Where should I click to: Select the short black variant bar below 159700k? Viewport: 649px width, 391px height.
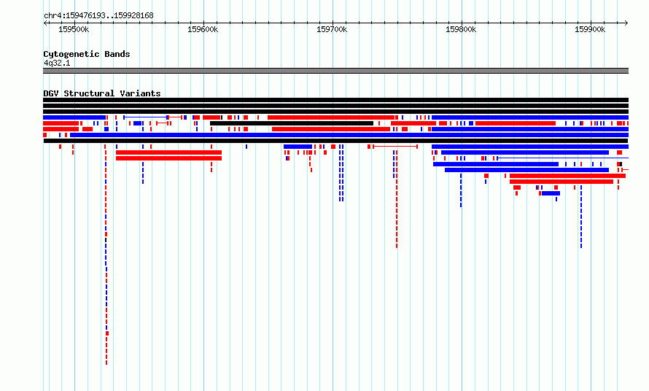point(292,123)
